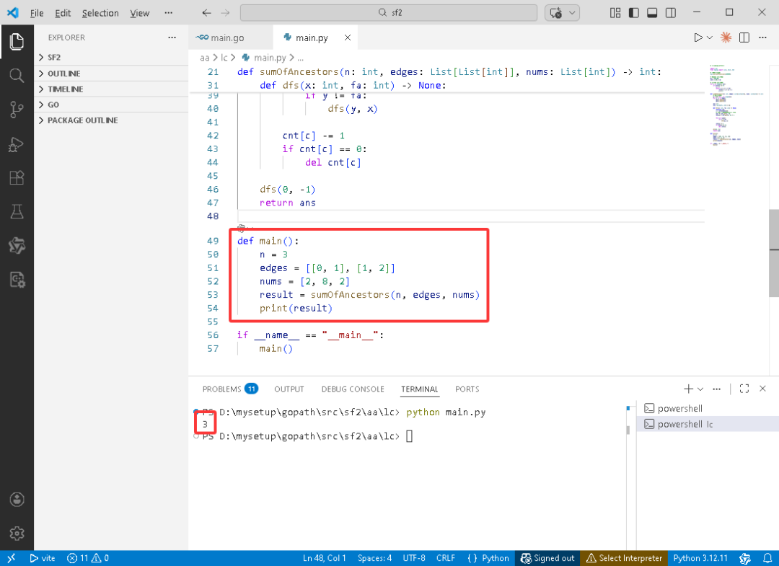
Task: Open Customize Layout control
Action: click(615, 13)
